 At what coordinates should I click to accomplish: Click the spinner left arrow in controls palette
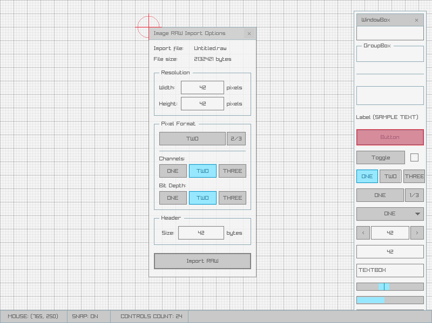coord(363,233)
